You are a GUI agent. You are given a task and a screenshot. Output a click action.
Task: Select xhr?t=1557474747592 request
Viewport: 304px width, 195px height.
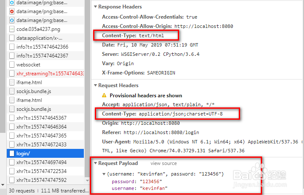point(45,180)
